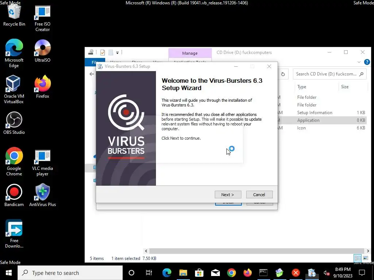Open File Explorer from the taskbar
The height and width of the screenshot is (280, 374).
click(183, 273)
